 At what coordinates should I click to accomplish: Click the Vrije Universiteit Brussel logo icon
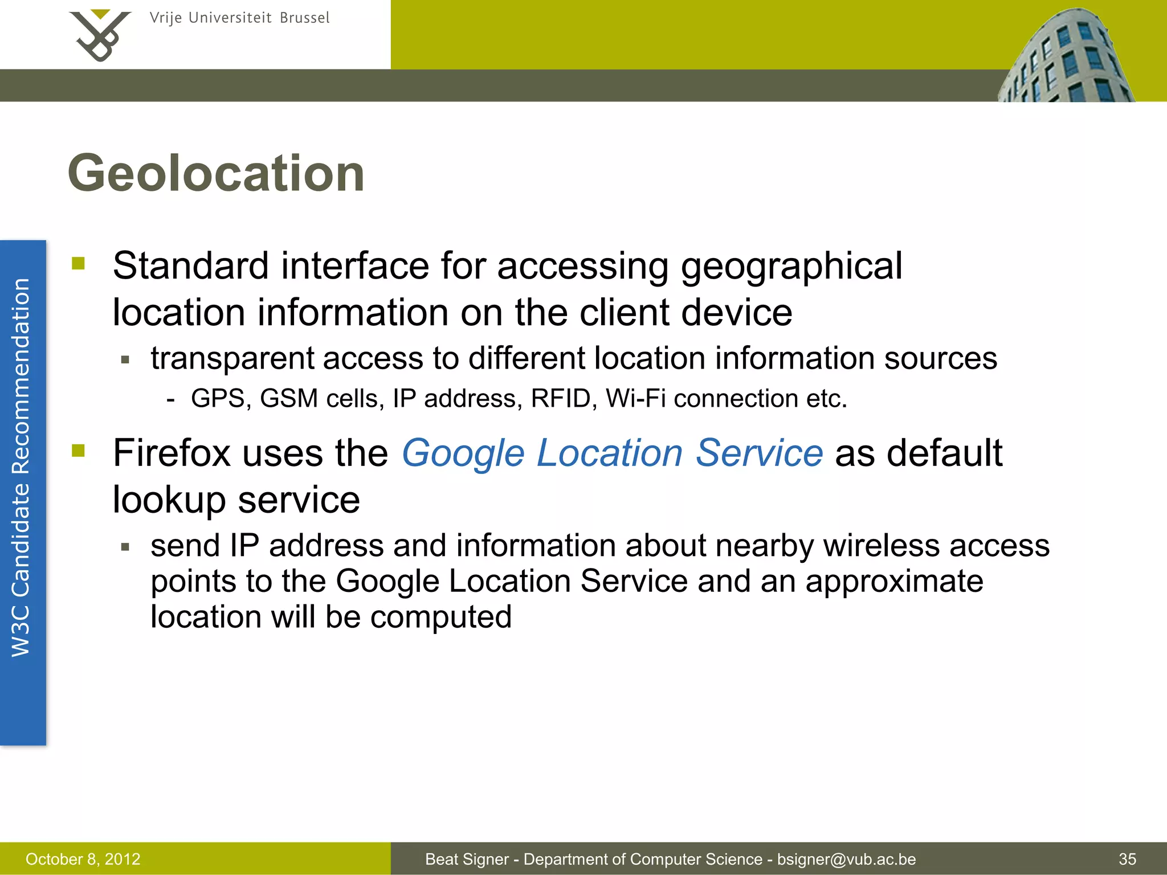[100, 35]
